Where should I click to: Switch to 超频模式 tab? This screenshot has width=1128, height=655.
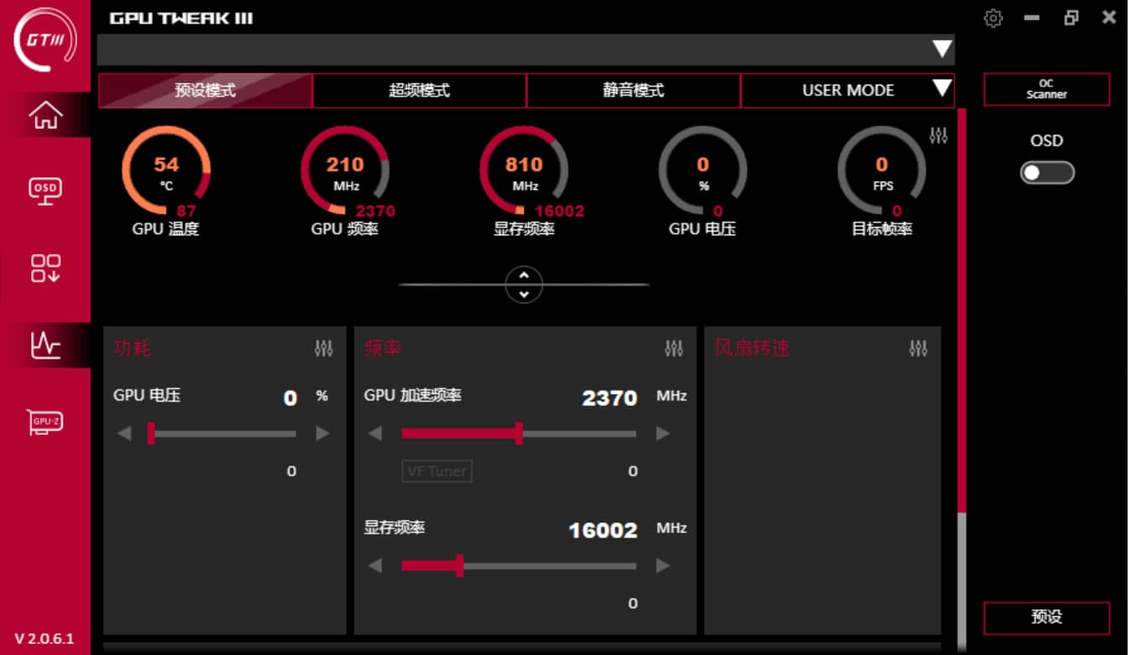tap(419, 91)
